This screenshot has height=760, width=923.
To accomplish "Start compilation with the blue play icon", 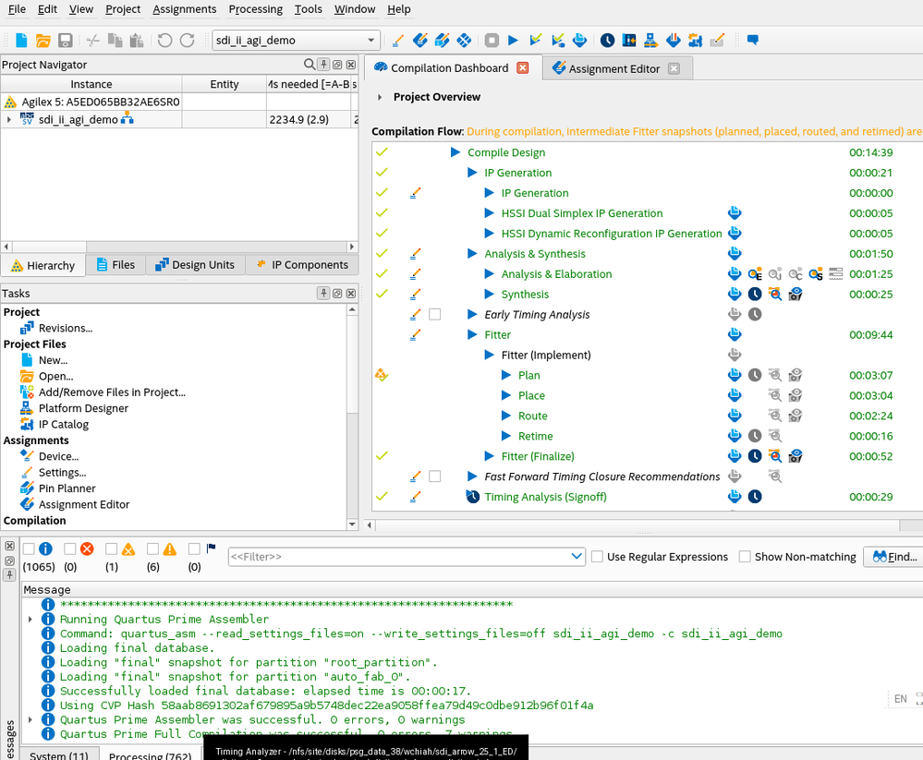I will point(514,41).
